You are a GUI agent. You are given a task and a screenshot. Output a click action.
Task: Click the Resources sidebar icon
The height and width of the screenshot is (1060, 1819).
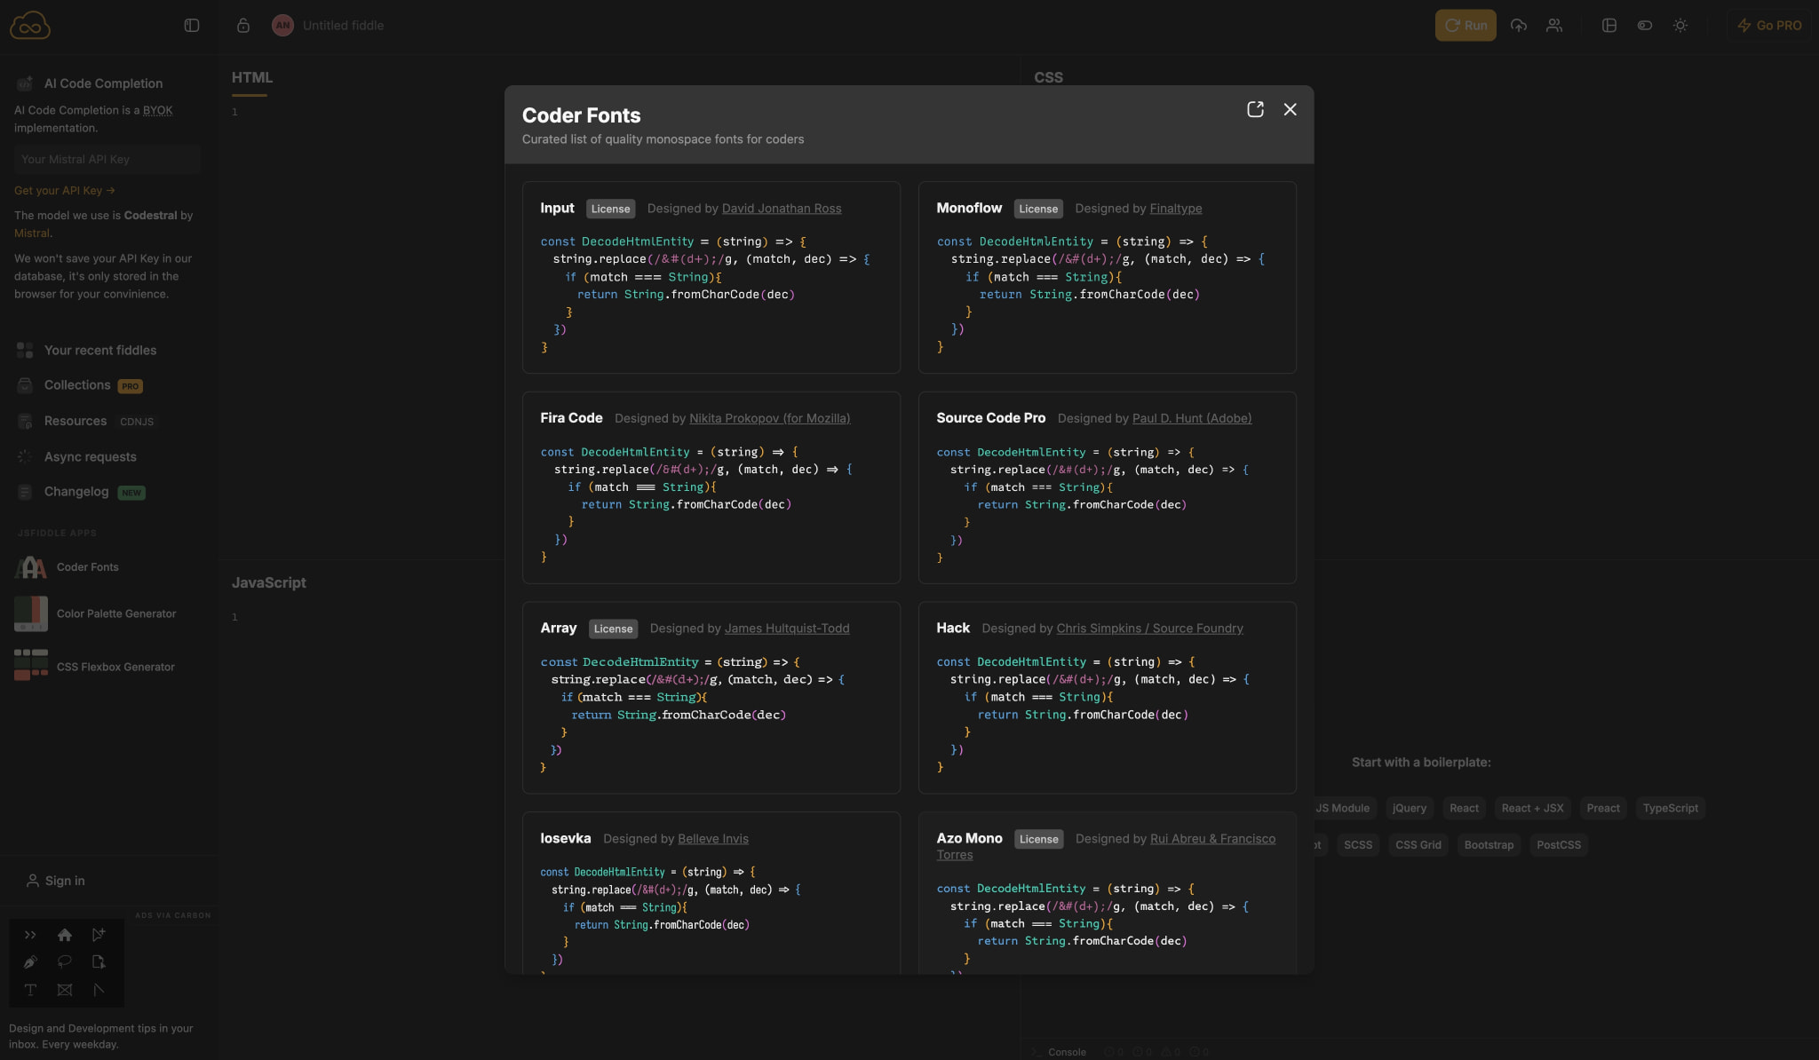(25, 422)
